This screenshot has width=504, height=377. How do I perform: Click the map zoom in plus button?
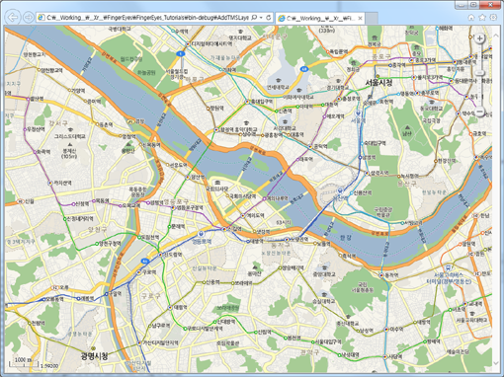pos(480,38)
